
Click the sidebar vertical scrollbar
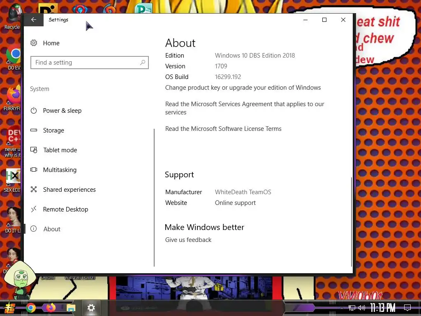pos(154,197)
